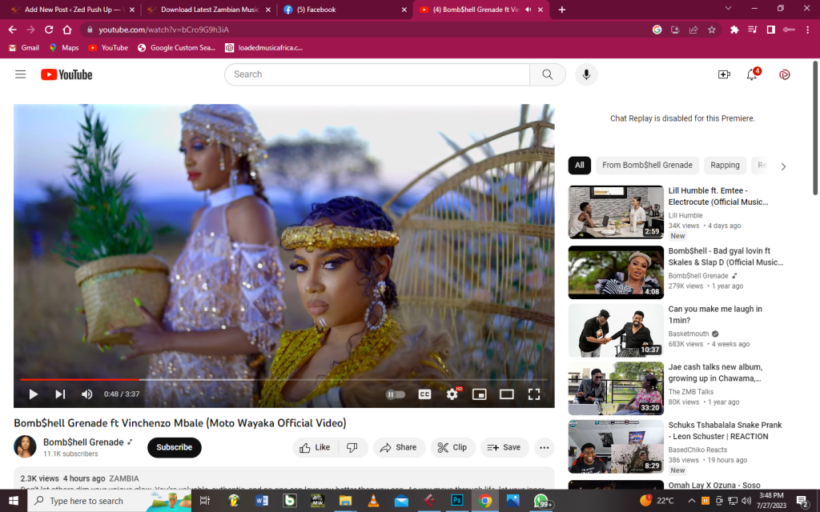Open the Gmail bookmark

pyautogui.click(x=24, y=47)
